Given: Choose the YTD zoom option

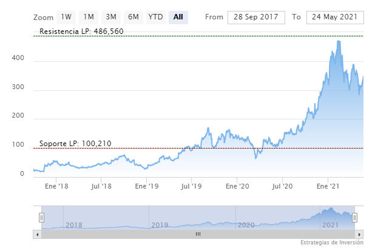Looking at the screenshot, I should 155,17.
